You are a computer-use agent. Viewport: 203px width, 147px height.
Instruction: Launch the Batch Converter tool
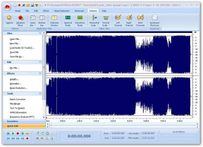click(17, 99)
